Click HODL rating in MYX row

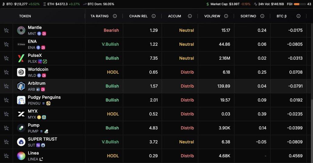click(113, 114)
